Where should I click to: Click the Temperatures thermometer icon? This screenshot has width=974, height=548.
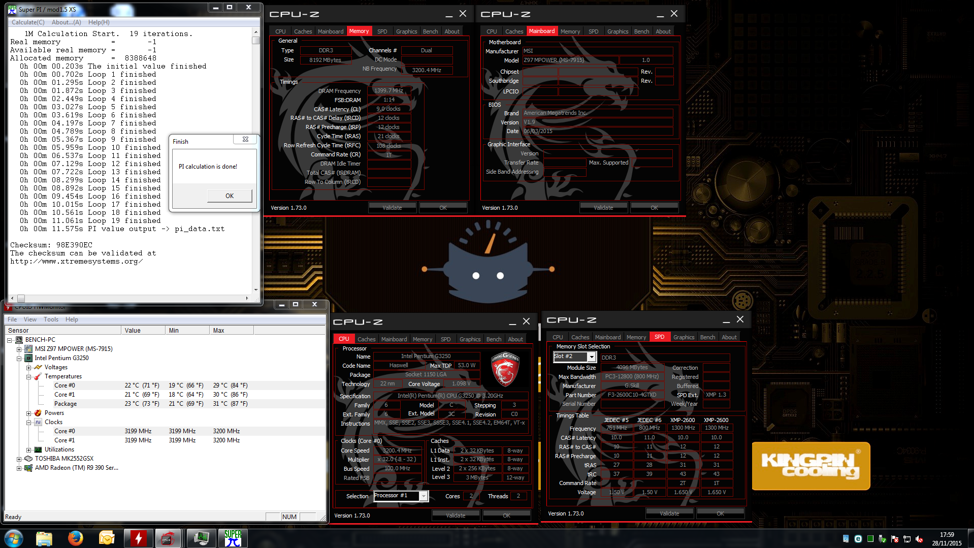point(38,376)
